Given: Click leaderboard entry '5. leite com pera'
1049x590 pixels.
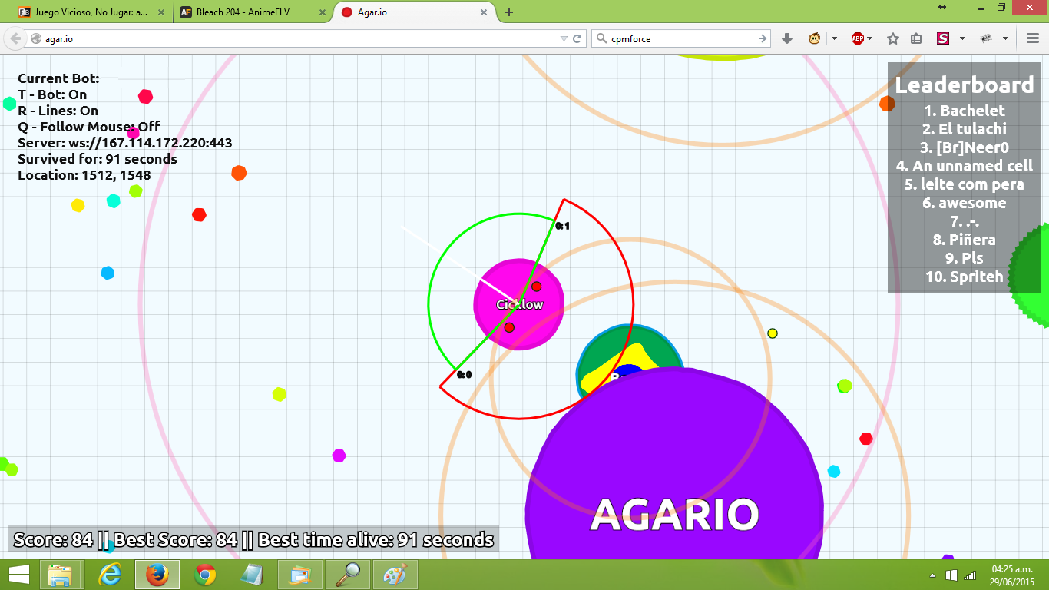Looking at the screenshot, I should [965, 184].
